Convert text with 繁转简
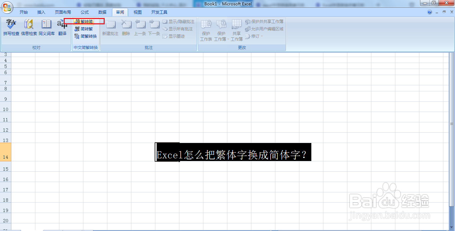Image resolution: width=455 pixels, height=231 pixels. click(x=84, y=21)
